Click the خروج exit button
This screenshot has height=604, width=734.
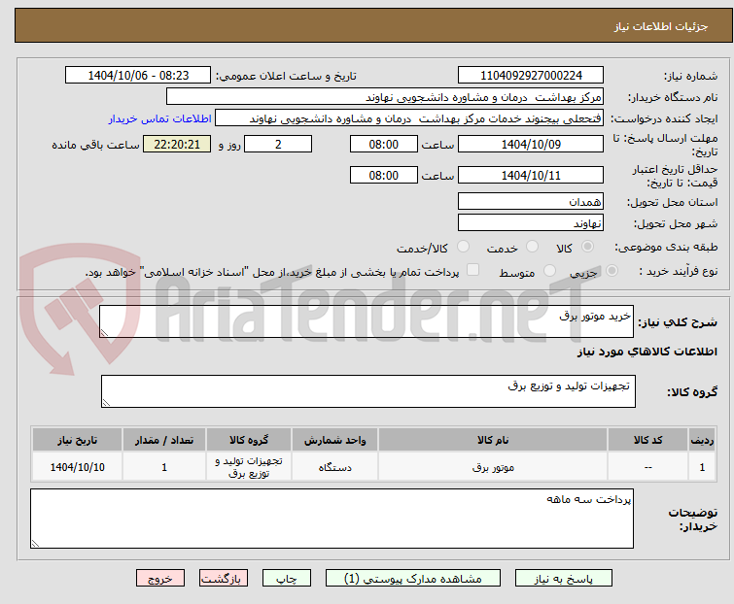click(160, 579)
